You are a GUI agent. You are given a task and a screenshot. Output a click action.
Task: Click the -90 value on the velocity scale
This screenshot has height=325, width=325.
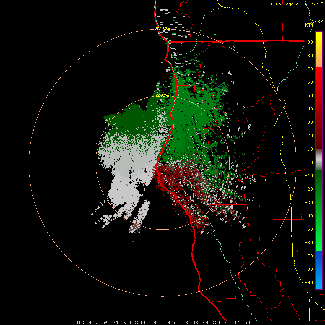309,283
